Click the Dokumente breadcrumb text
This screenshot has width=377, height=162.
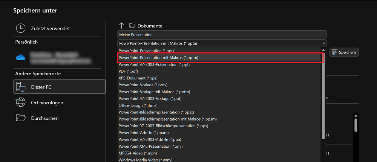(x=150, y=26)
